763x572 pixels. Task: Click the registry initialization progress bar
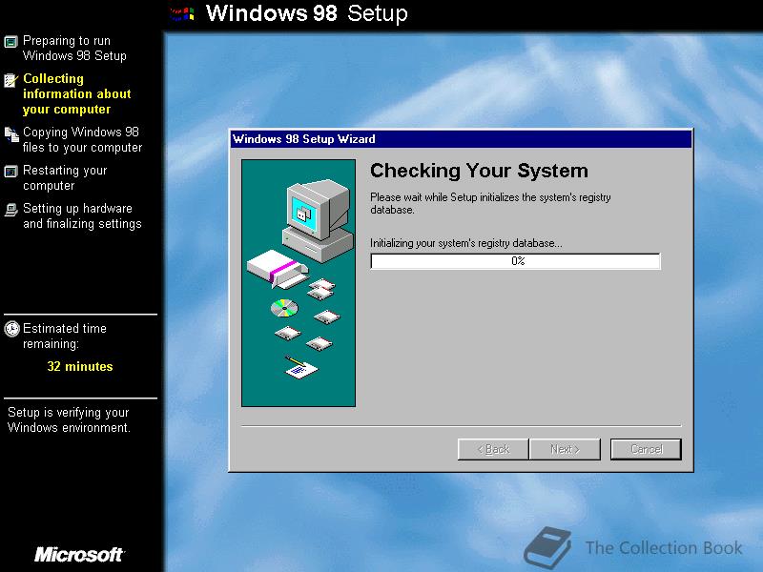pyautogui.click(x=516, y=261)
